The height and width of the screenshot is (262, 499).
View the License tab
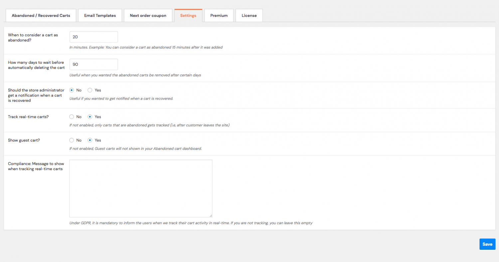pos(249,16)
